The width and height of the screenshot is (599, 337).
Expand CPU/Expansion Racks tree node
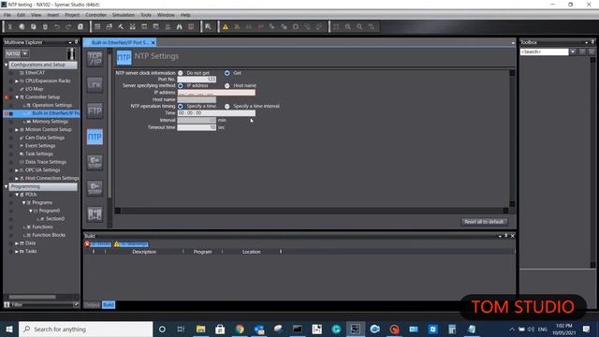(x=17, y=81)
